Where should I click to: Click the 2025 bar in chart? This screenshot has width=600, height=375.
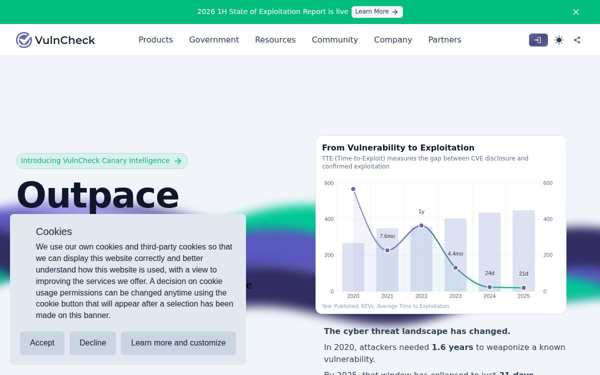tap(523, 250)
